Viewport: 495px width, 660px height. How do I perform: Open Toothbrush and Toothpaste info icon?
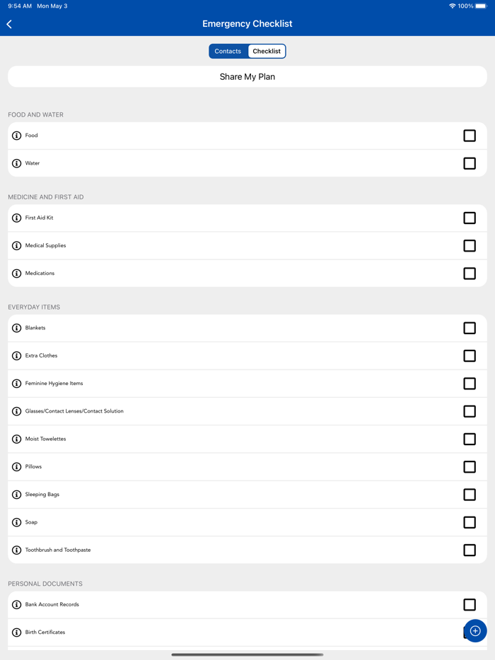click(16, 550)
